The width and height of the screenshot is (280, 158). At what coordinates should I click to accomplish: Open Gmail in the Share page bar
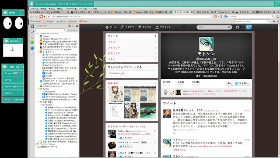[73, 22]
